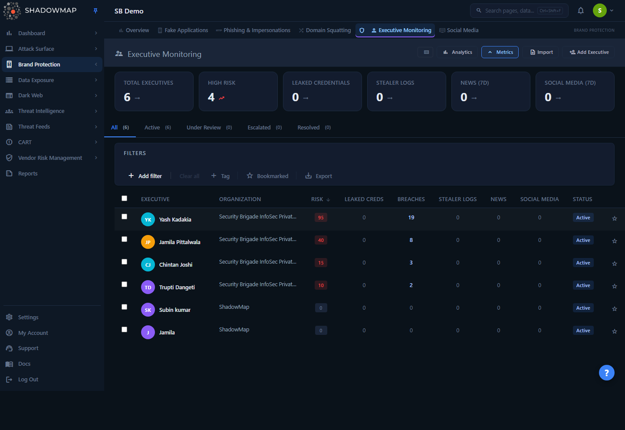Focus the Search pages field
Screen dimensions: 625x430
(519, 10)
